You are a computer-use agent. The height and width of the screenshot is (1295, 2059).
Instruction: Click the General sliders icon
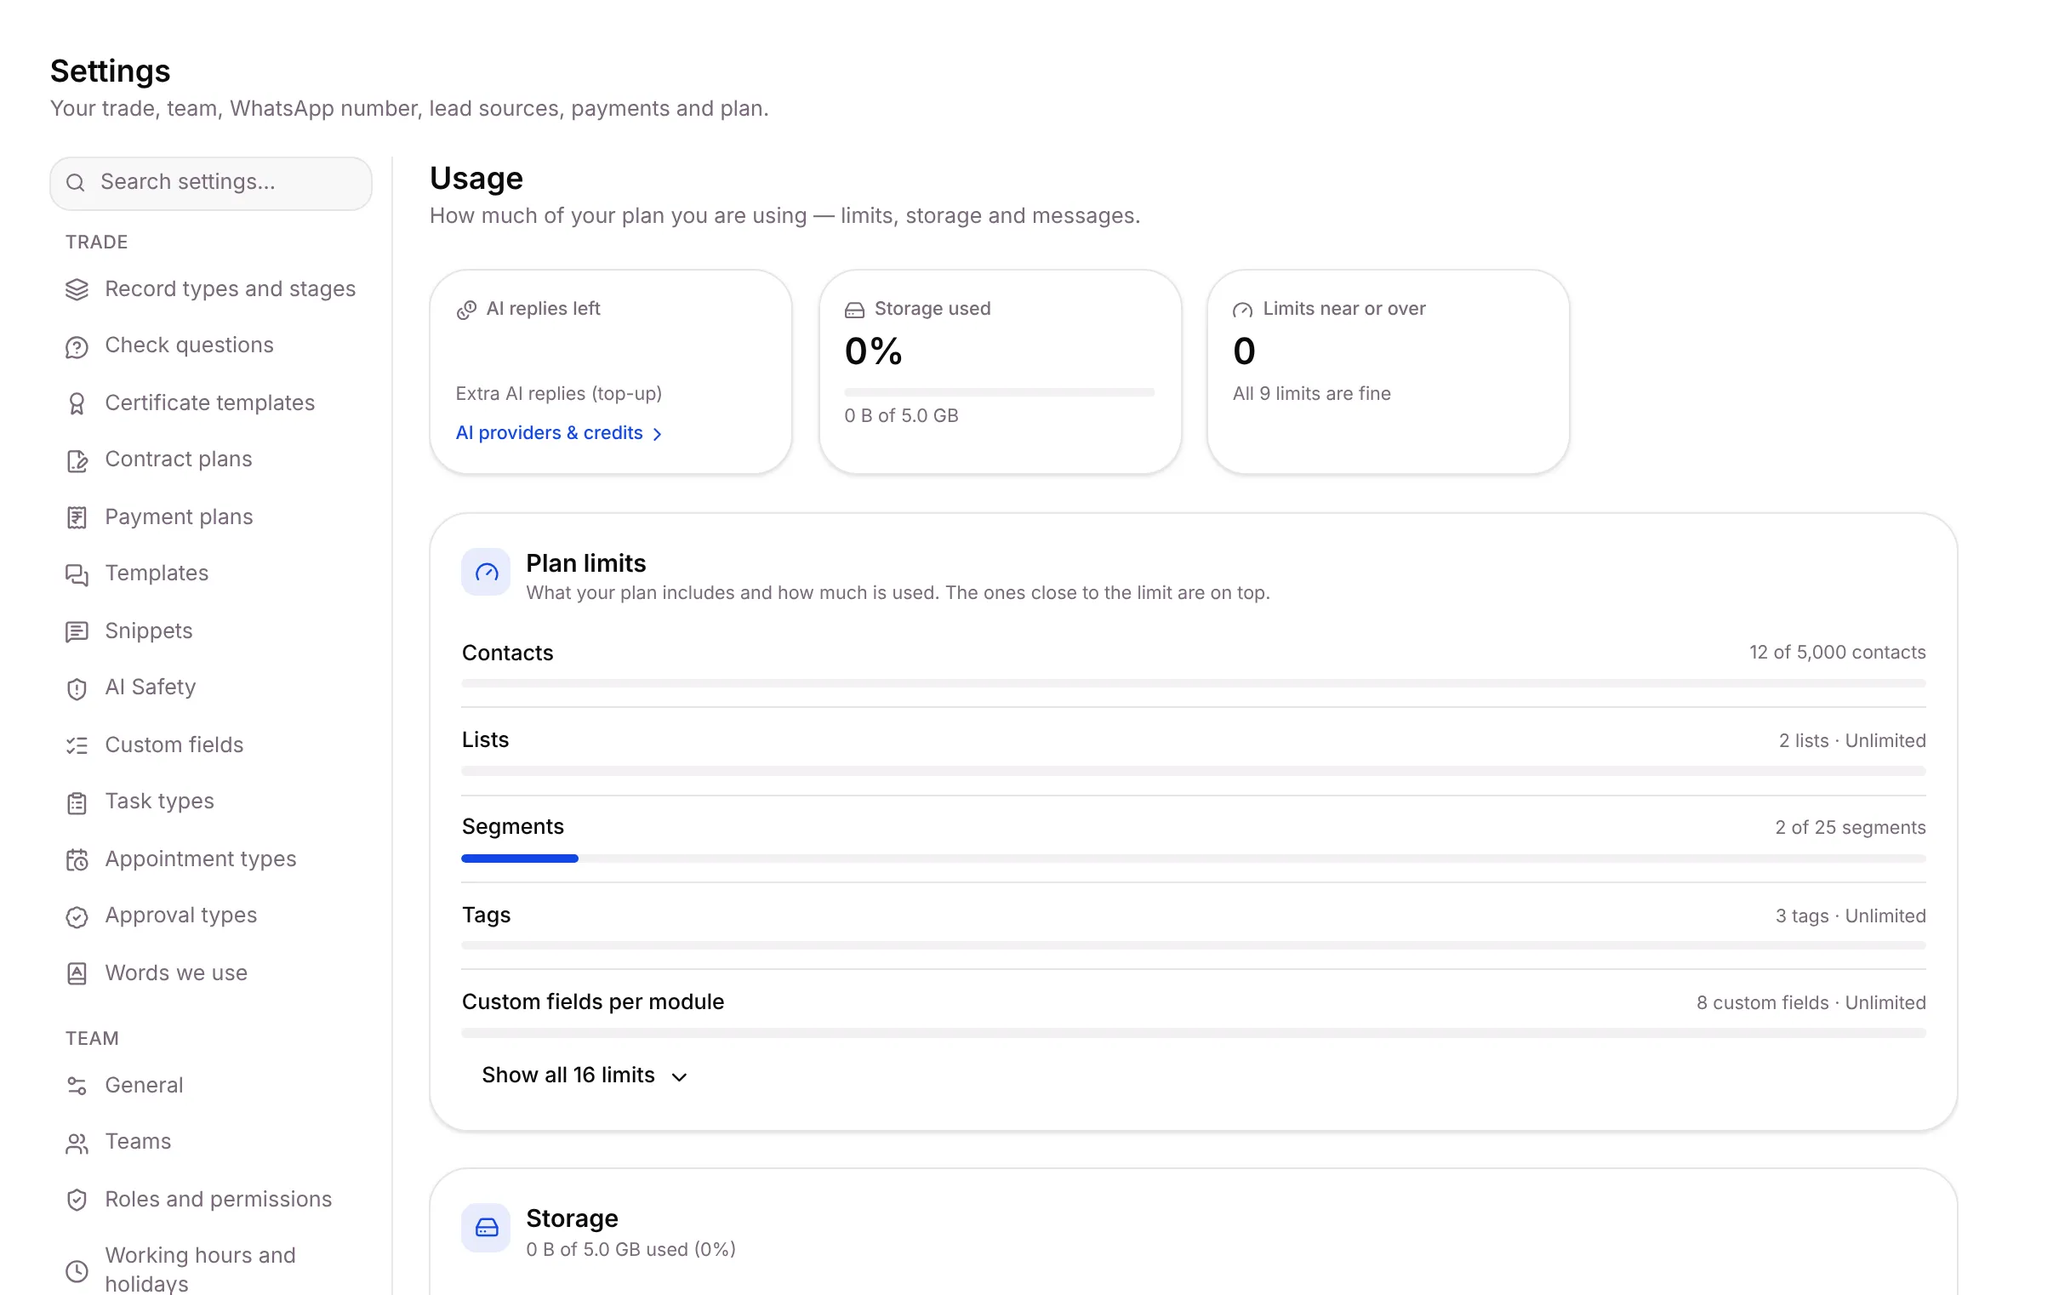77,1087
